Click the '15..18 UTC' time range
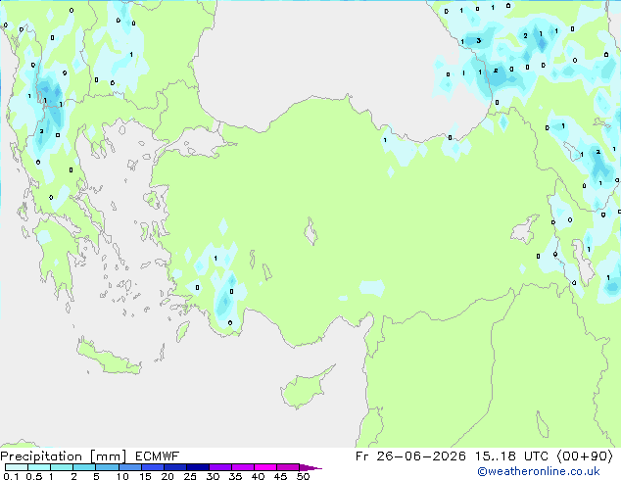621x480 pixels. [x=513, y=456]
